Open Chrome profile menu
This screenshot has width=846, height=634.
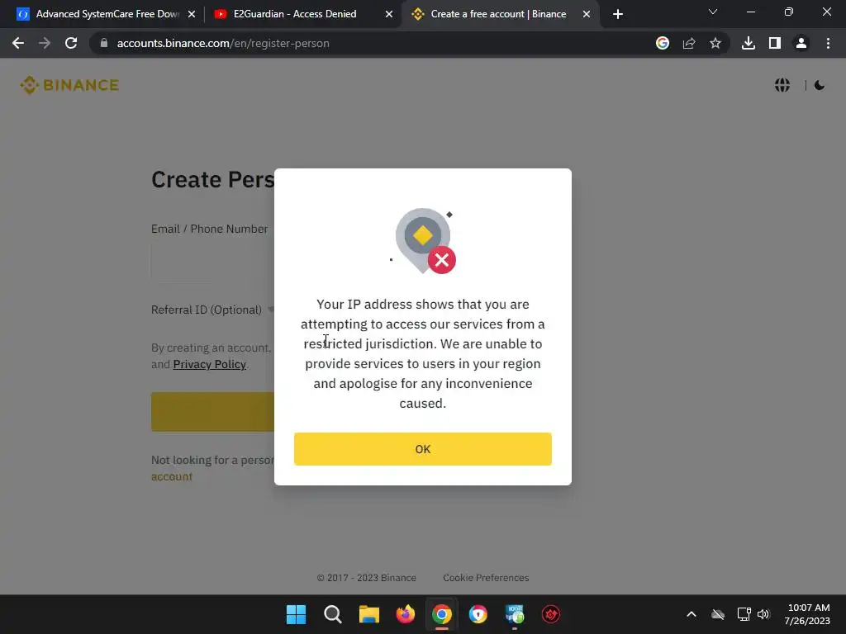801,43
